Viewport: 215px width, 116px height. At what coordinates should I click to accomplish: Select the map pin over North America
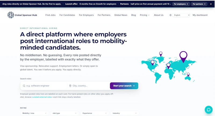tap(152, 63)
